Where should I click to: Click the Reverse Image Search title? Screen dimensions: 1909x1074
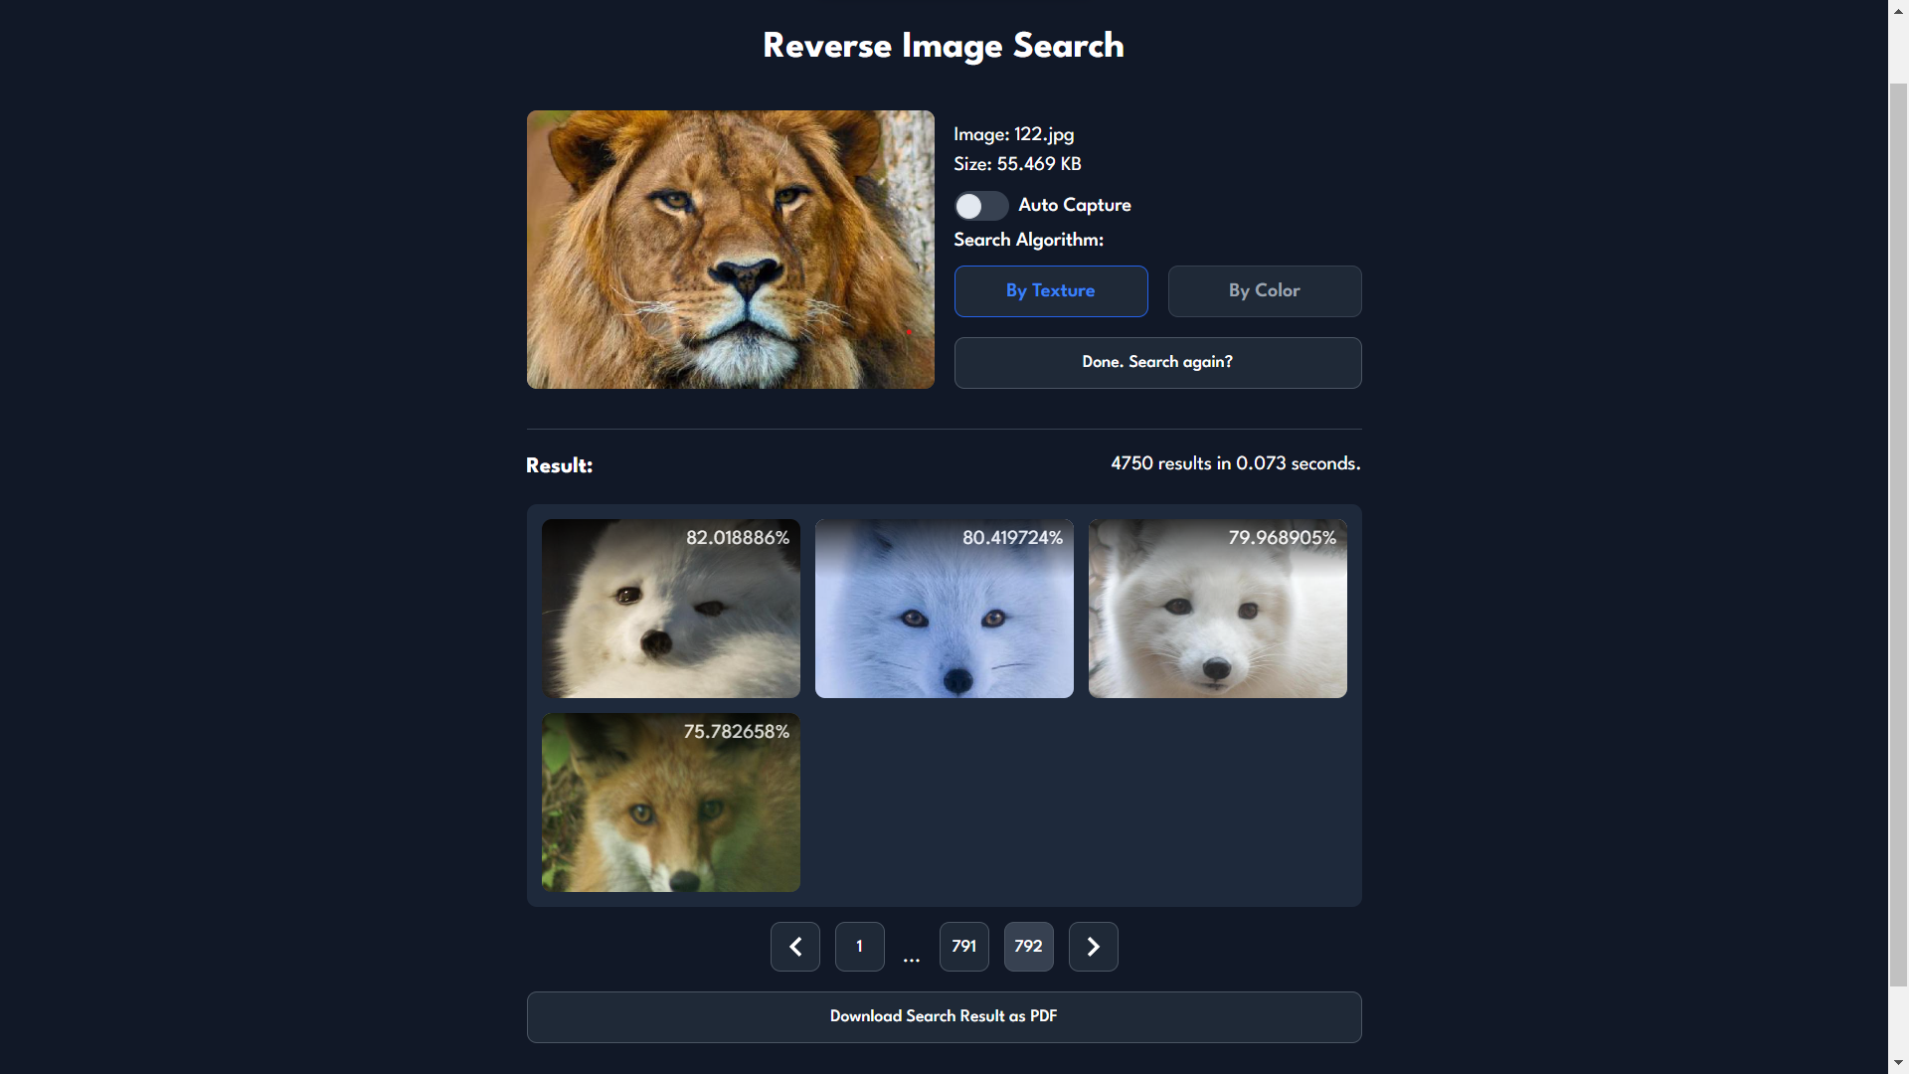pos(943,46)
